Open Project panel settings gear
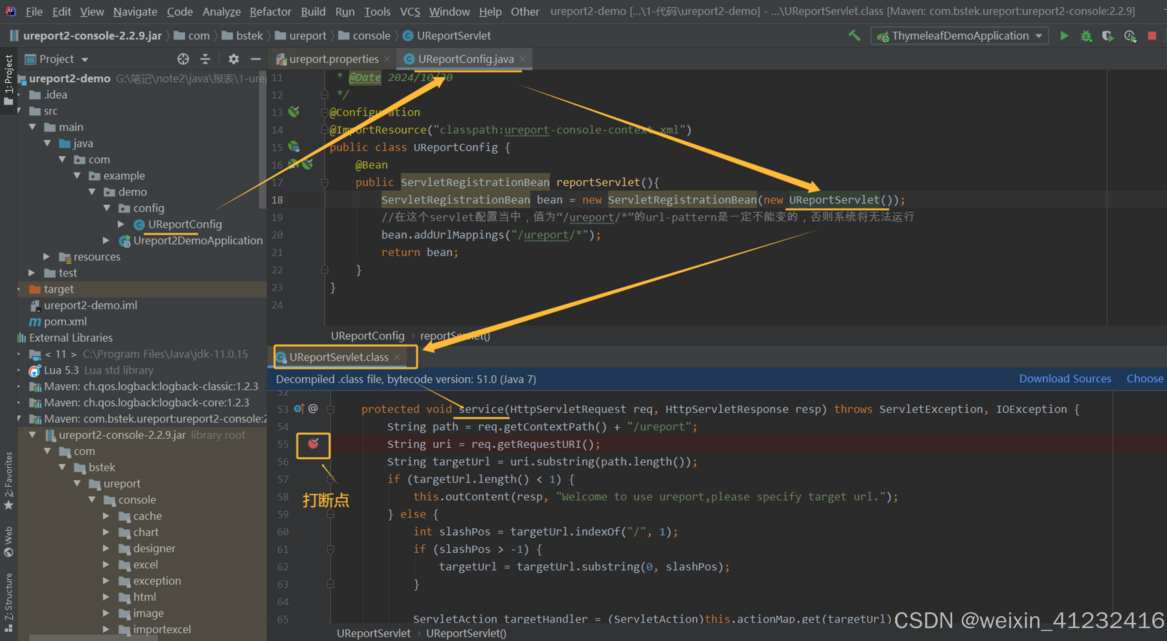The width and height of the screenshot is (1167, 641). (233, 59)
